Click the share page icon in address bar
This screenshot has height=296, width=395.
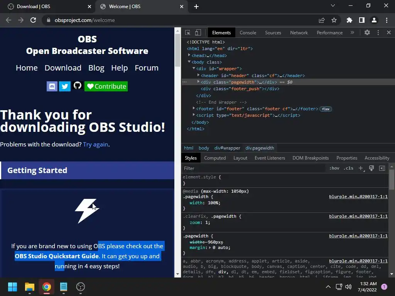pyautogui.click(x=322, y=20)
